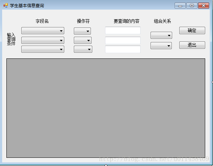Expand the third operator (操作符) combo box
The width and height of the screenshot is (213, 166).
pyautogui.click(x=83, y=49)
